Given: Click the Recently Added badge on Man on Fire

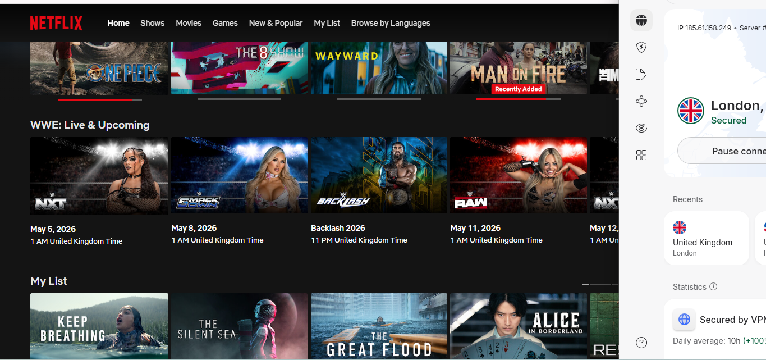Looking at the screenshot, I should (x=519, y=89).
